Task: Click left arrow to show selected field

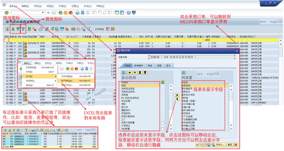Action: (x=177, y=99)
